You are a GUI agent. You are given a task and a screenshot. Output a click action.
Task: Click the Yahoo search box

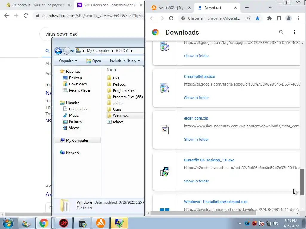pyautogui.click(x=92, y=34)
